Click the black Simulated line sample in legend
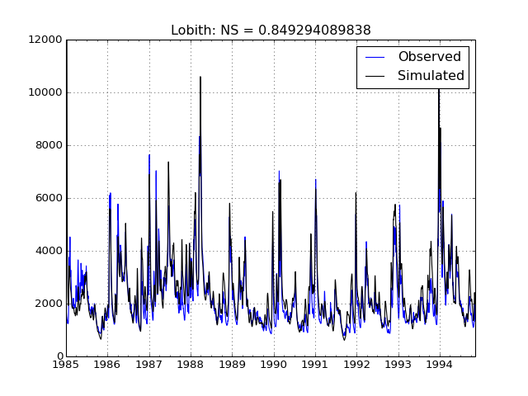528x396 pixels. pyautogui.click(x=375, y=76)
